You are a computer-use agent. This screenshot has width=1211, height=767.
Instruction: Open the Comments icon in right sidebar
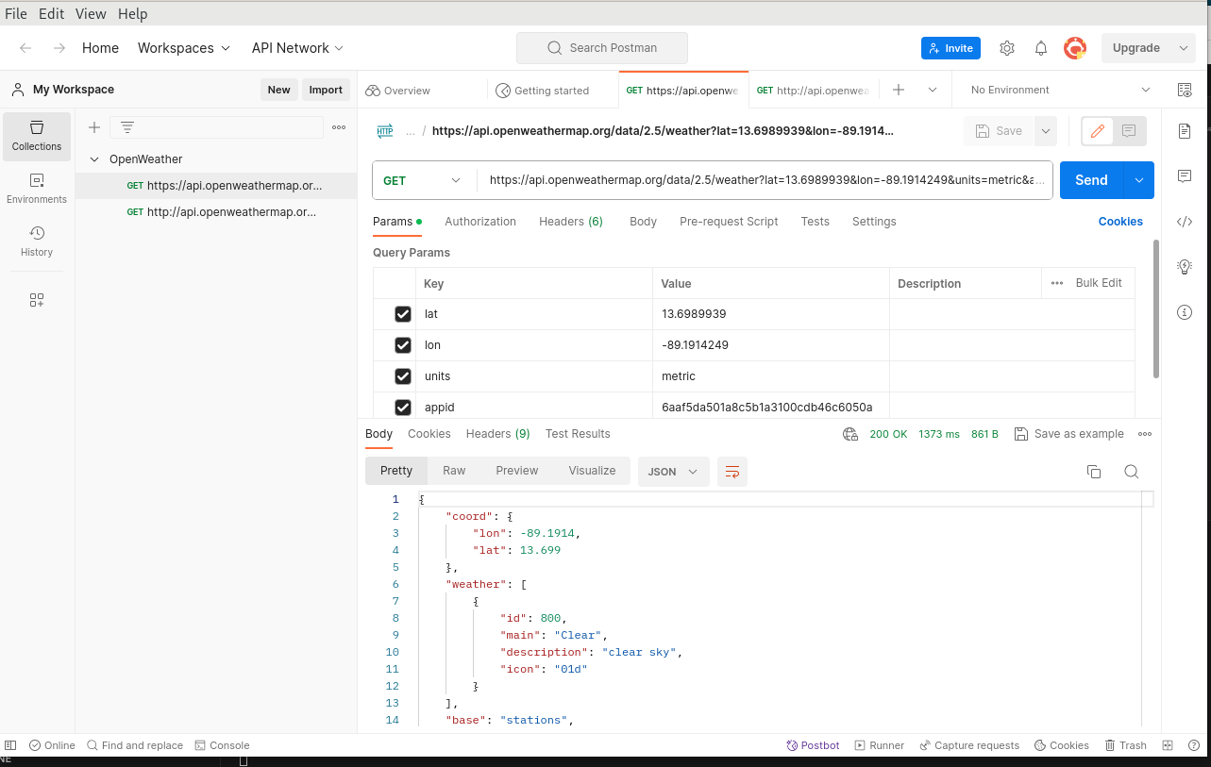coord(1185,176)
